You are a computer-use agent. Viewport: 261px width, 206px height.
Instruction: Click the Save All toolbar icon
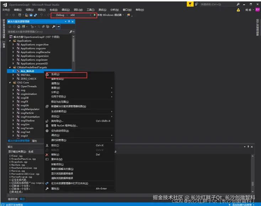pos(35,15)
